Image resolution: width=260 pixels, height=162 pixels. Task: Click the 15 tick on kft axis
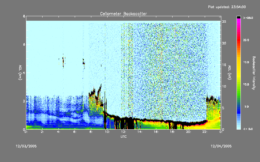click(x=224, y=65)
